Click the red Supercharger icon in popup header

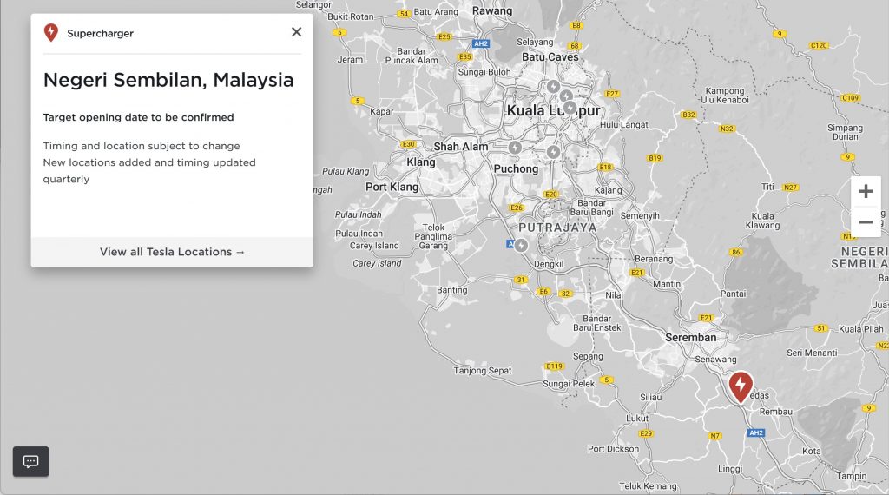[x=51, y=32]
